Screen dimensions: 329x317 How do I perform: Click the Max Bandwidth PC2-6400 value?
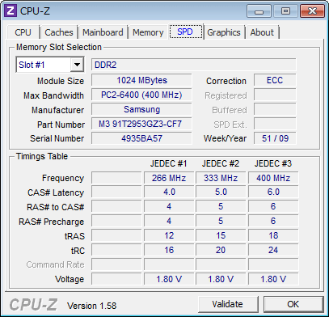coord(141,95)
